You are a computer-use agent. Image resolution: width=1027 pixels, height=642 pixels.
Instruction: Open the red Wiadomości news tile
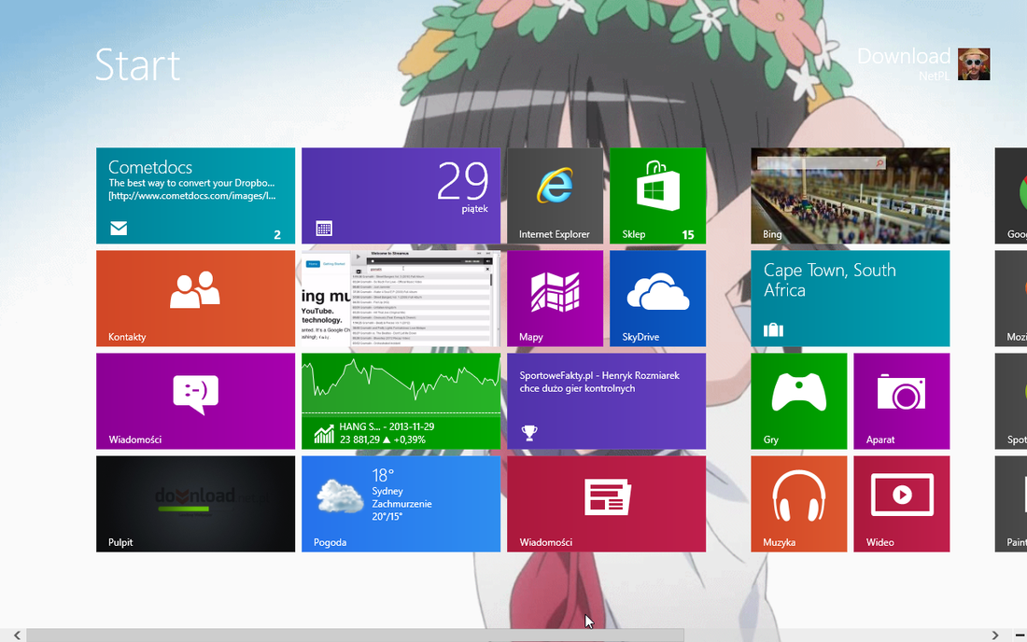607,504
